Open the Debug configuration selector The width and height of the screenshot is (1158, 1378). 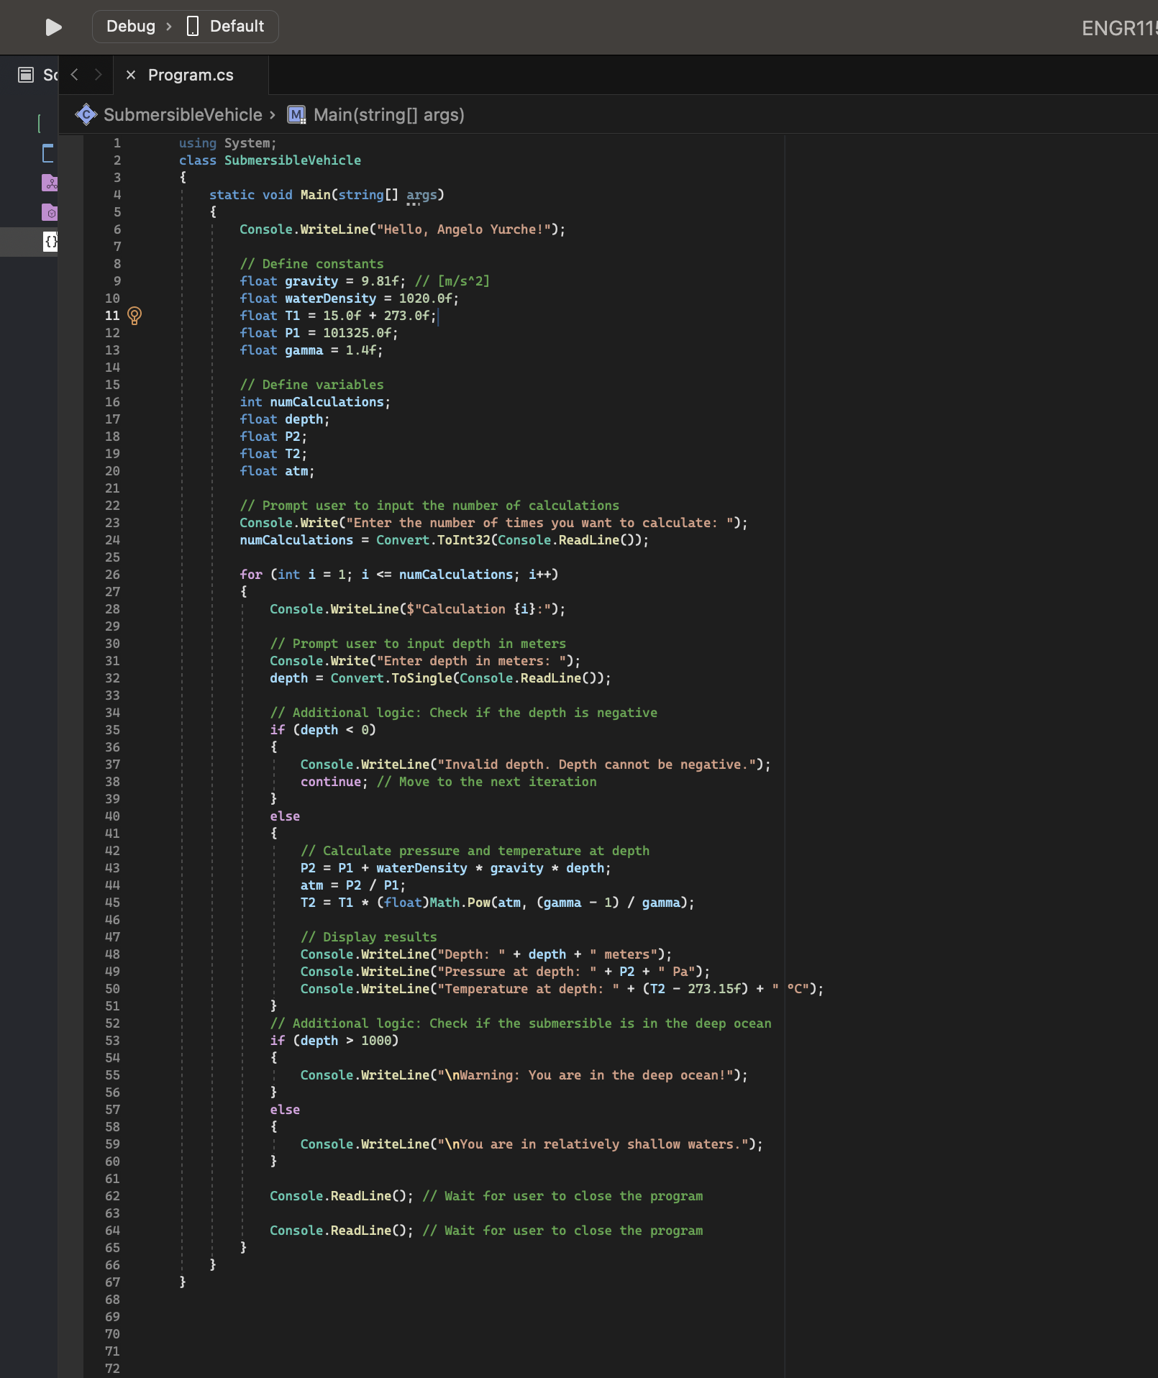click(x=131, y=27)
